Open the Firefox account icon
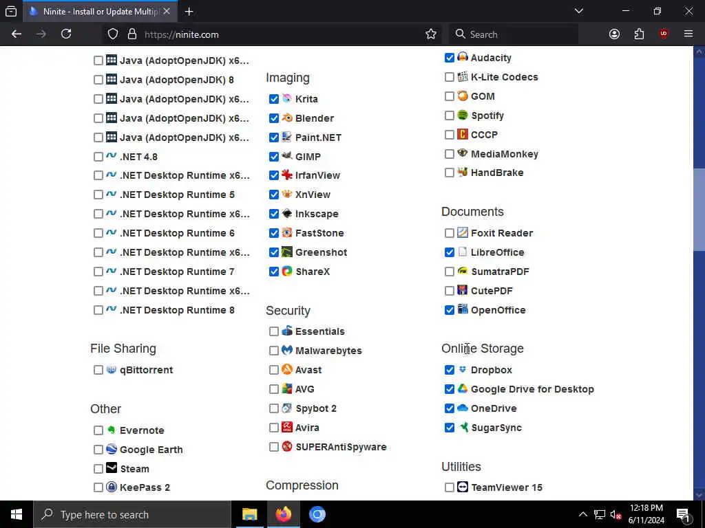 coord(614,34)
